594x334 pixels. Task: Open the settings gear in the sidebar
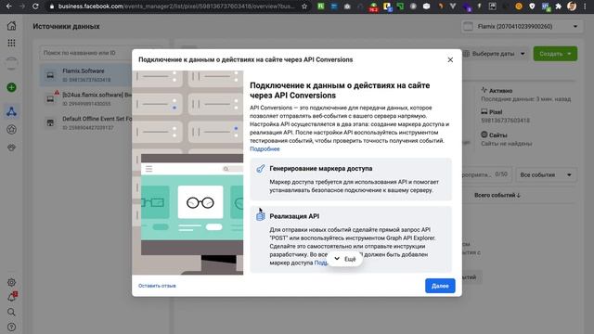point(11,282)
